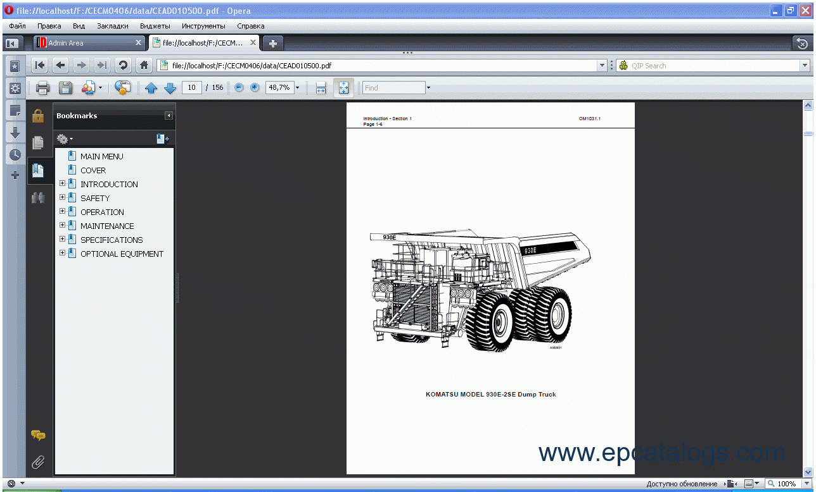Create new bookmark in Bookmarks panel
Screen dimensions: 816x492
click(x=162, y=138)
